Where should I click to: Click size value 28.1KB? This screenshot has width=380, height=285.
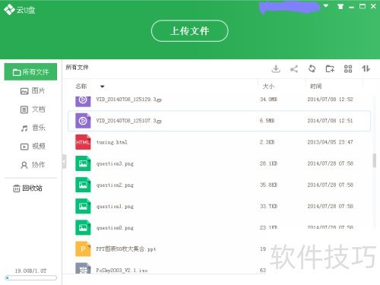tap(268, 163)
